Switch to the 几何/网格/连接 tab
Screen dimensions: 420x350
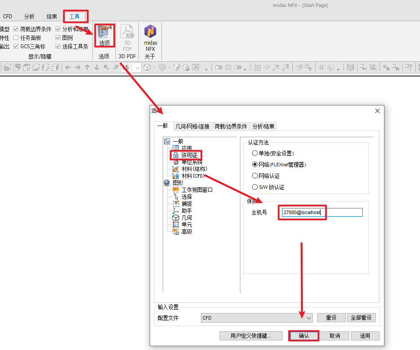(193, 126)
